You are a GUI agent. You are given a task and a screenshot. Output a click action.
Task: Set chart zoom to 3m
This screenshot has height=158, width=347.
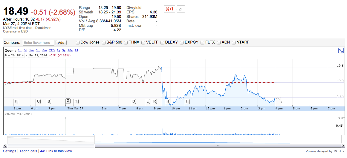(x=38, y=50)
